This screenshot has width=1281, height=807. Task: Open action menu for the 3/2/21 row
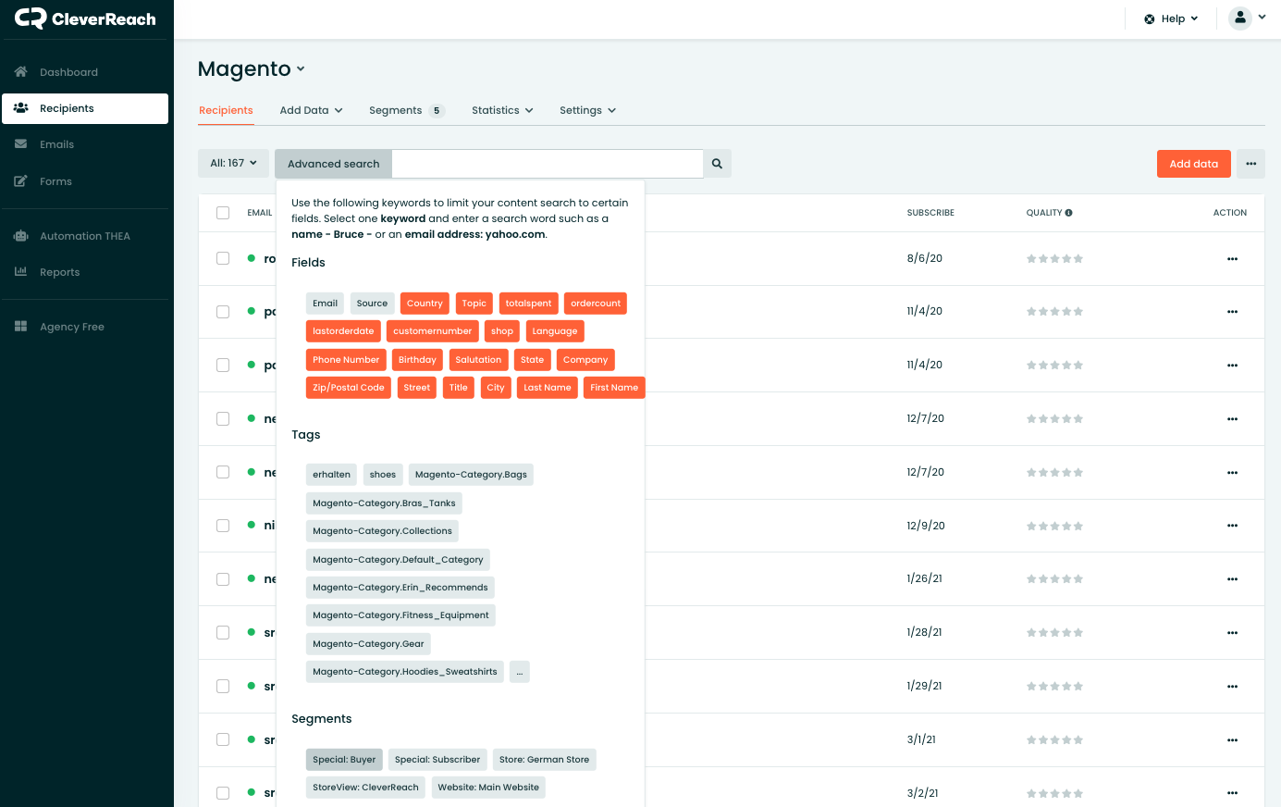coord(1232,793)
